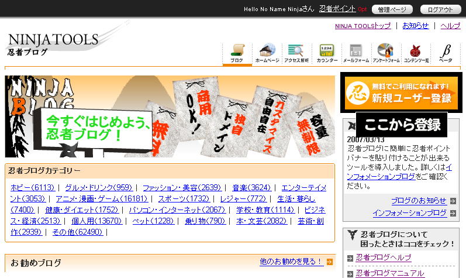Click the ログアウト button
Image resolution: width=466 pixels, height=278 pixels.
coord(440,9)
